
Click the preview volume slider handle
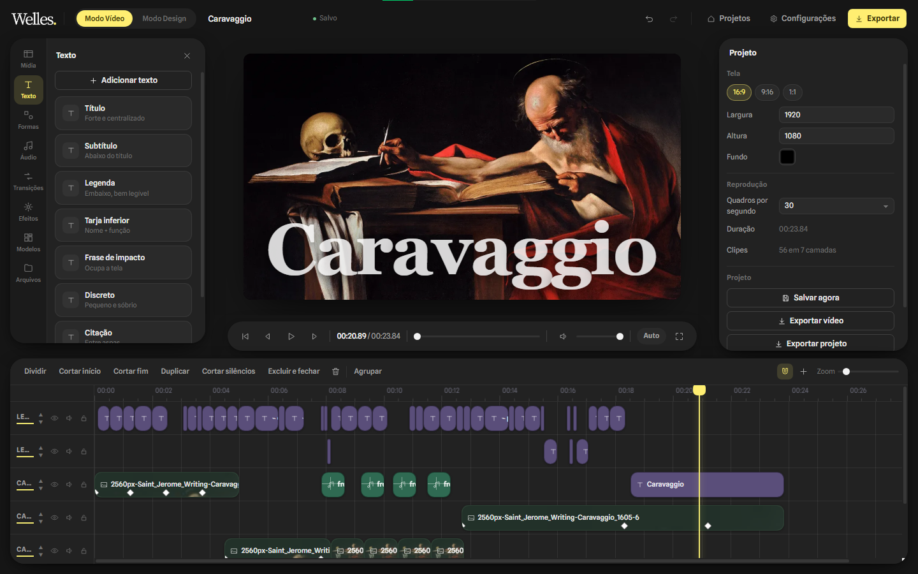pos(620,336)
